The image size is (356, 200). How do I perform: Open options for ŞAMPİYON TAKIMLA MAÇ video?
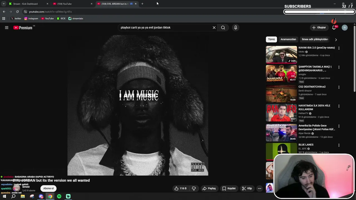click(339, 67)
